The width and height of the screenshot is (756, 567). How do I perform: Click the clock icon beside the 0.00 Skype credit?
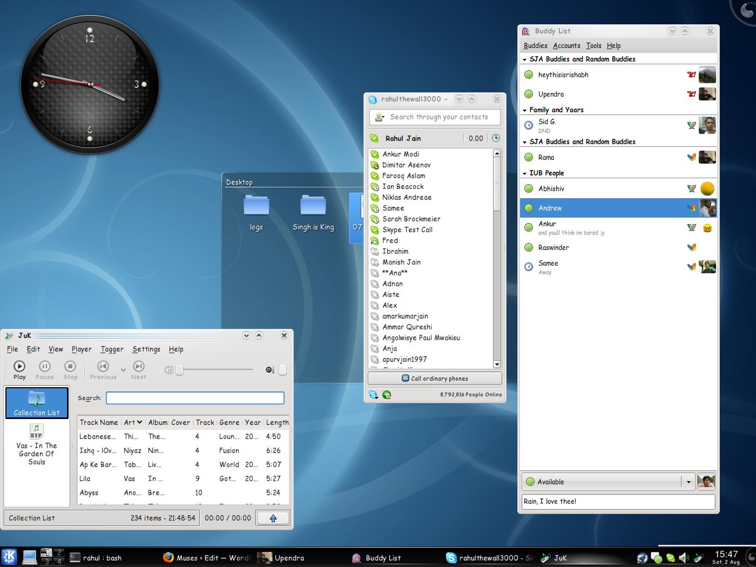pyautogui.click(x=495, y=138)
